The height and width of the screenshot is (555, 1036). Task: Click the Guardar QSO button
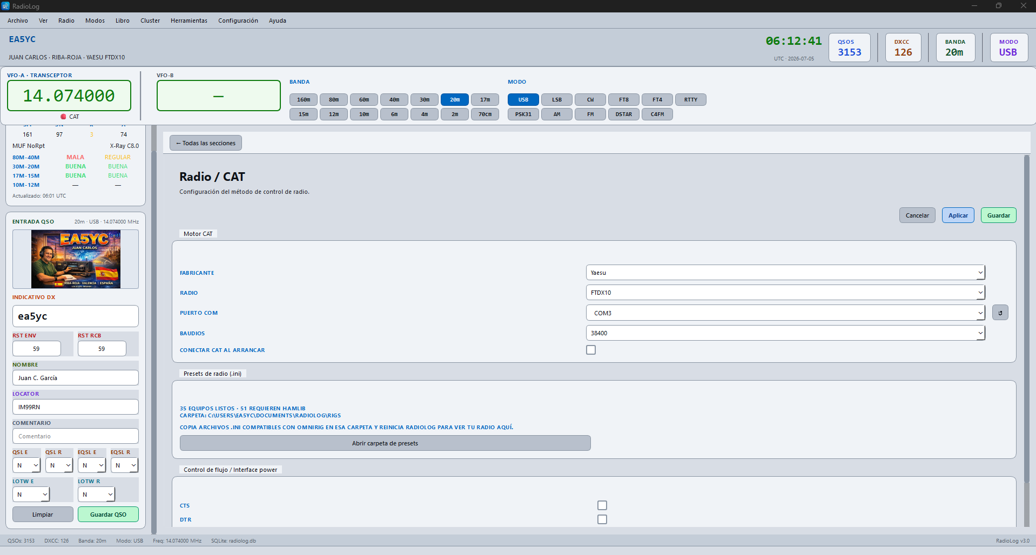[108, 515]
